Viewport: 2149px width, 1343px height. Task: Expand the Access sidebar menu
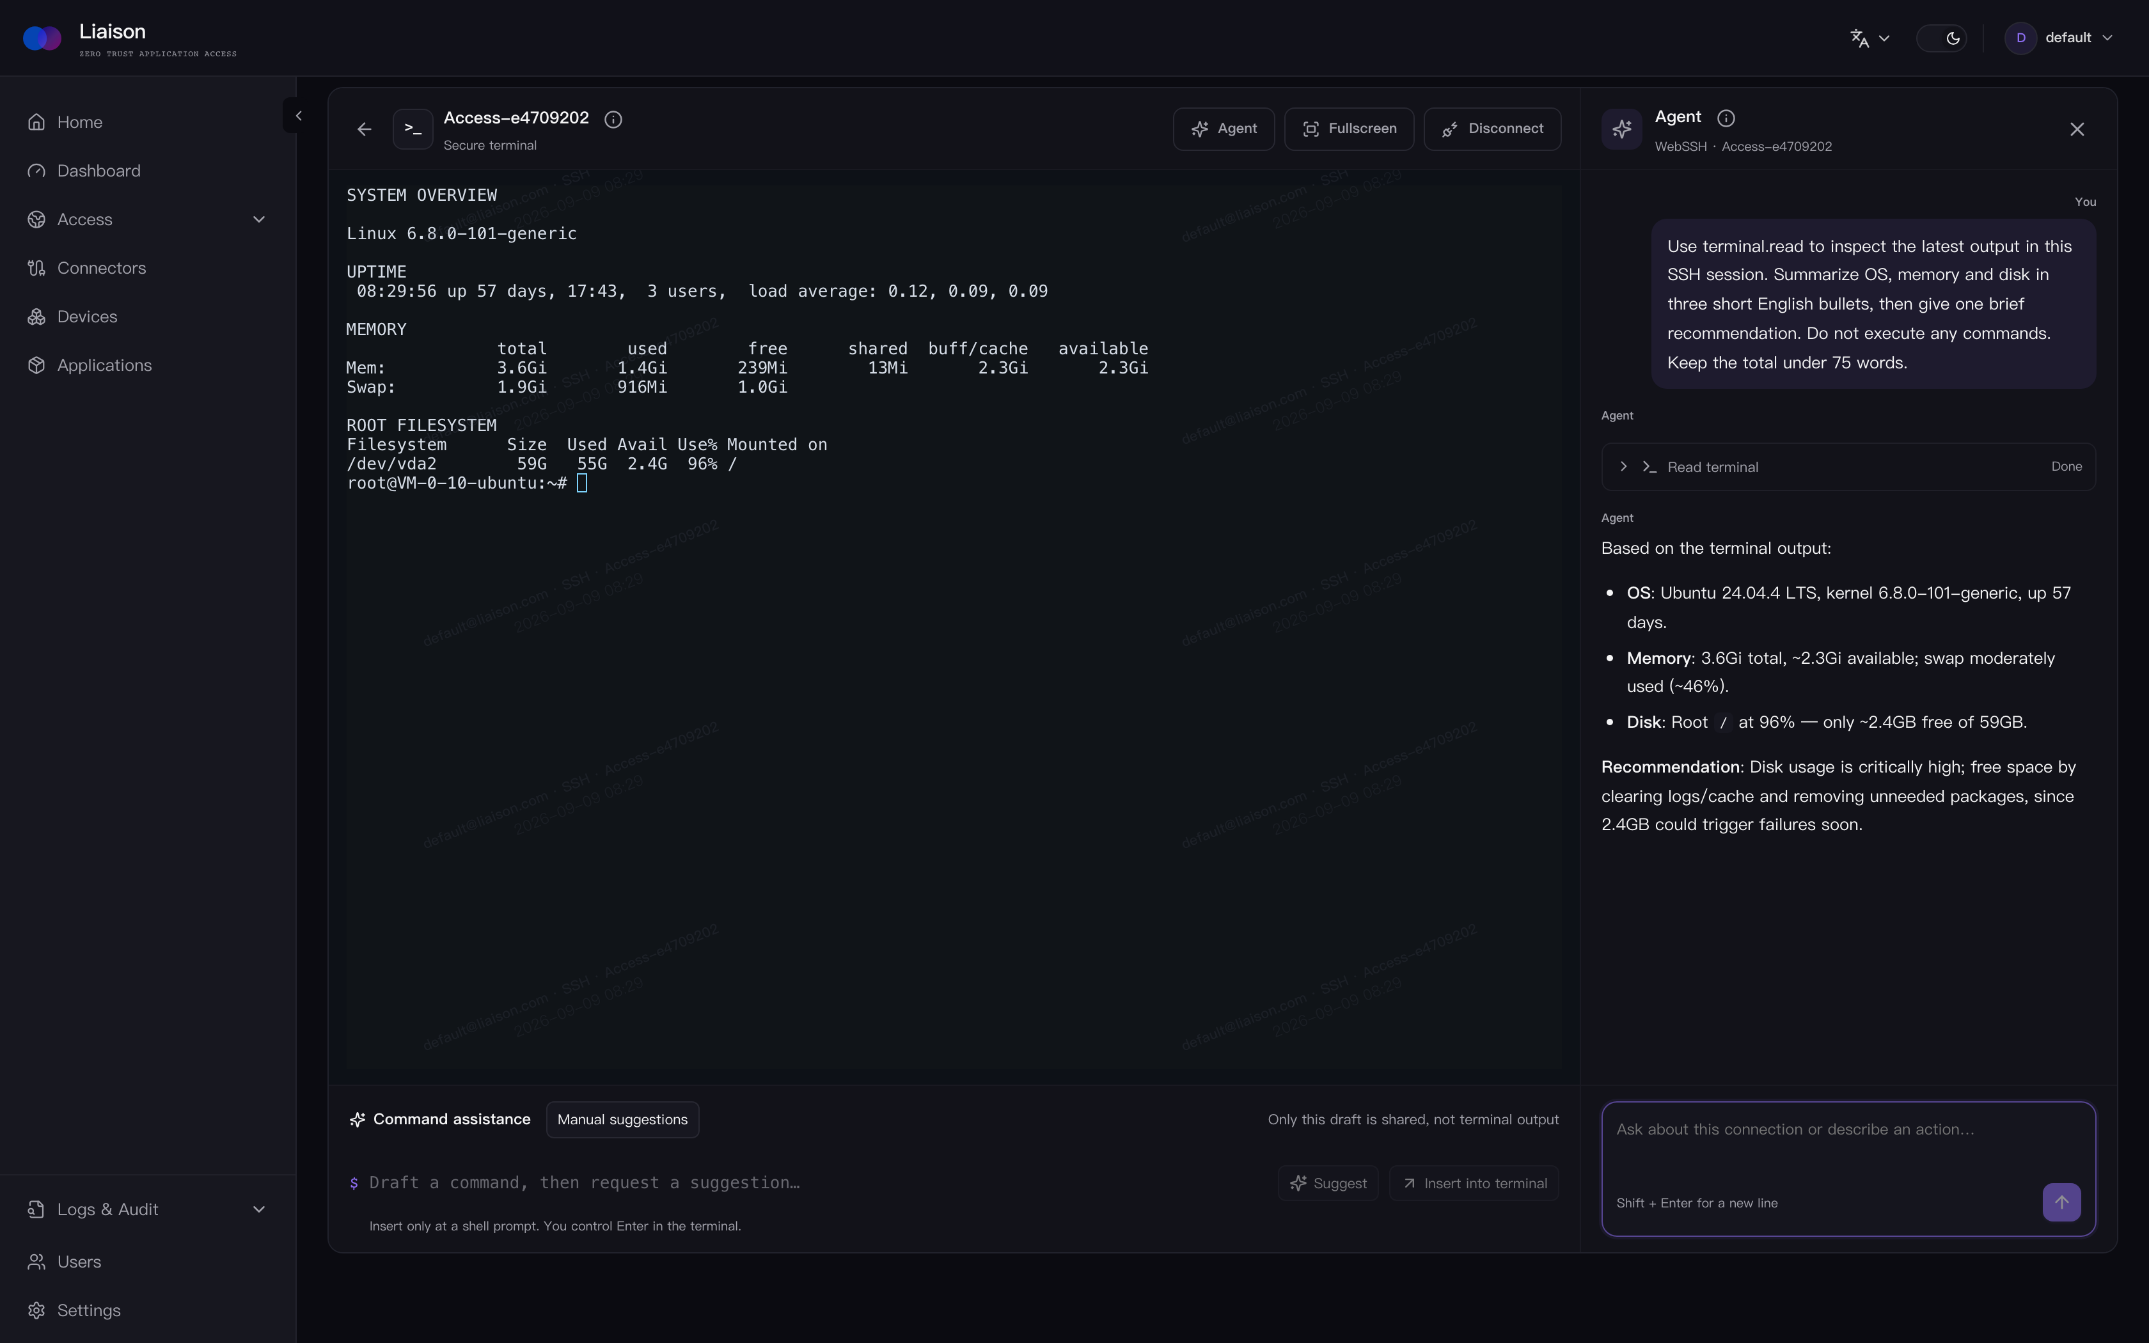coord(147,219)
